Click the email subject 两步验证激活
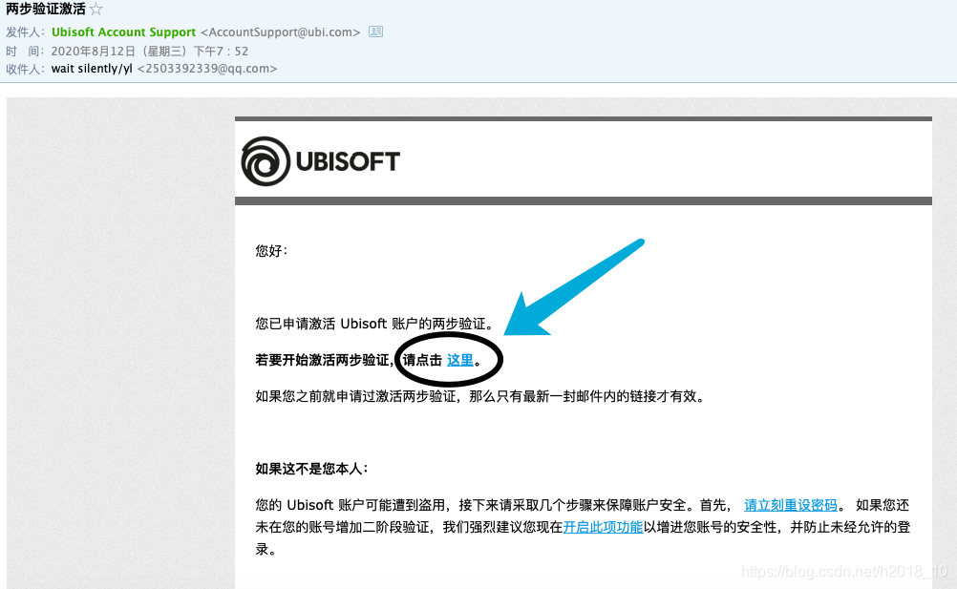This screenshot has height=589, width=957. click(x=46, y=10)
